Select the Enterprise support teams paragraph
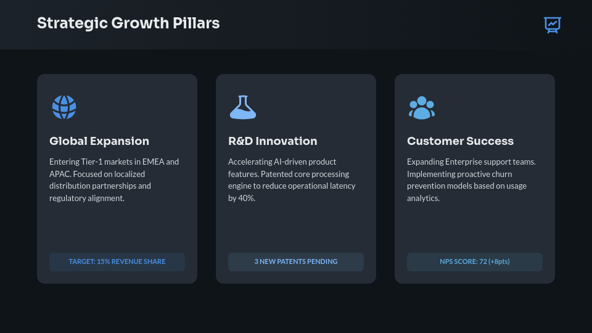The image size is (592, 333). coord(471,180)
